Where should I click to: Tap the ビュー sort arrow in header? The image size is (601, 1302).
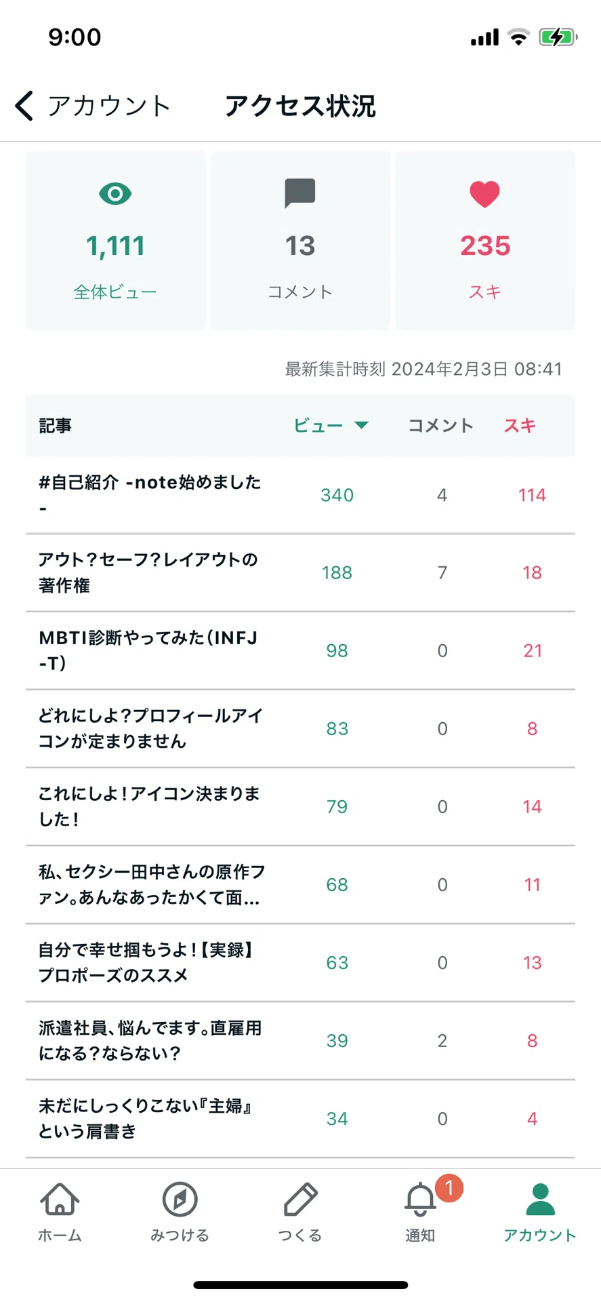(x=361, y=425)
